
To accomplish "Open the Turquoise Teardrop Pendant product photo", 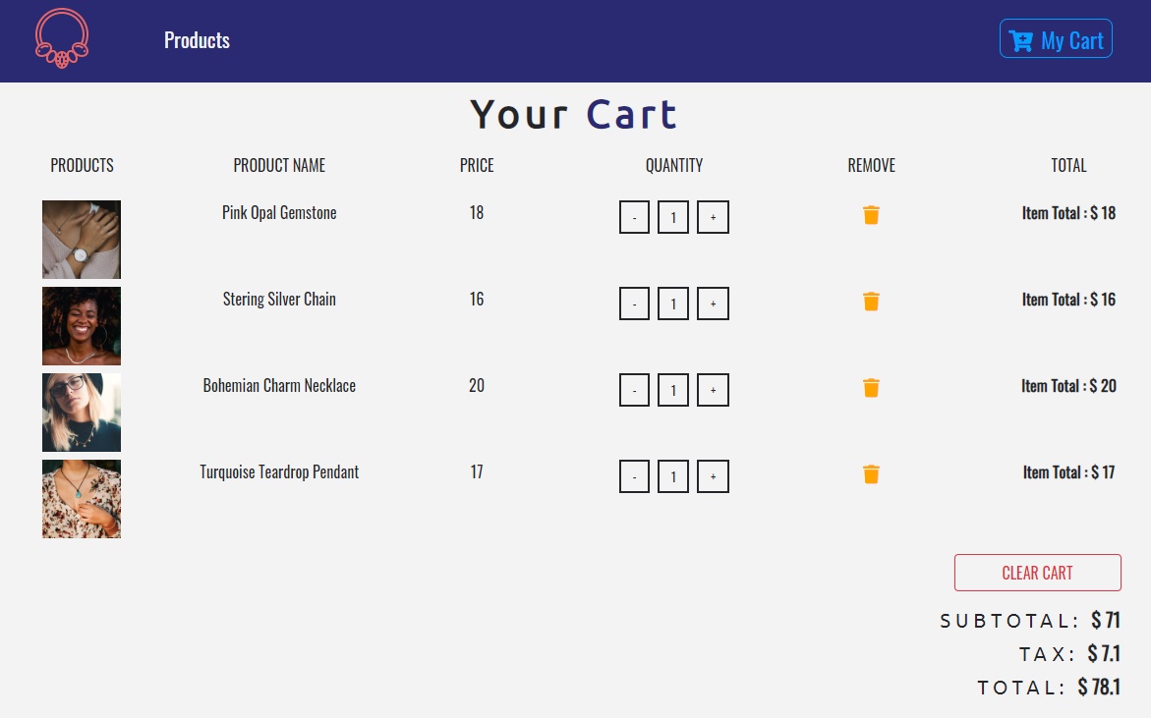I will tap(82, 499).
